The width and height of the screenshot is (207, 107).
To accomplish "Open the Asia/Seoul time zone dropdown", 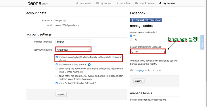I will point(73,50).
